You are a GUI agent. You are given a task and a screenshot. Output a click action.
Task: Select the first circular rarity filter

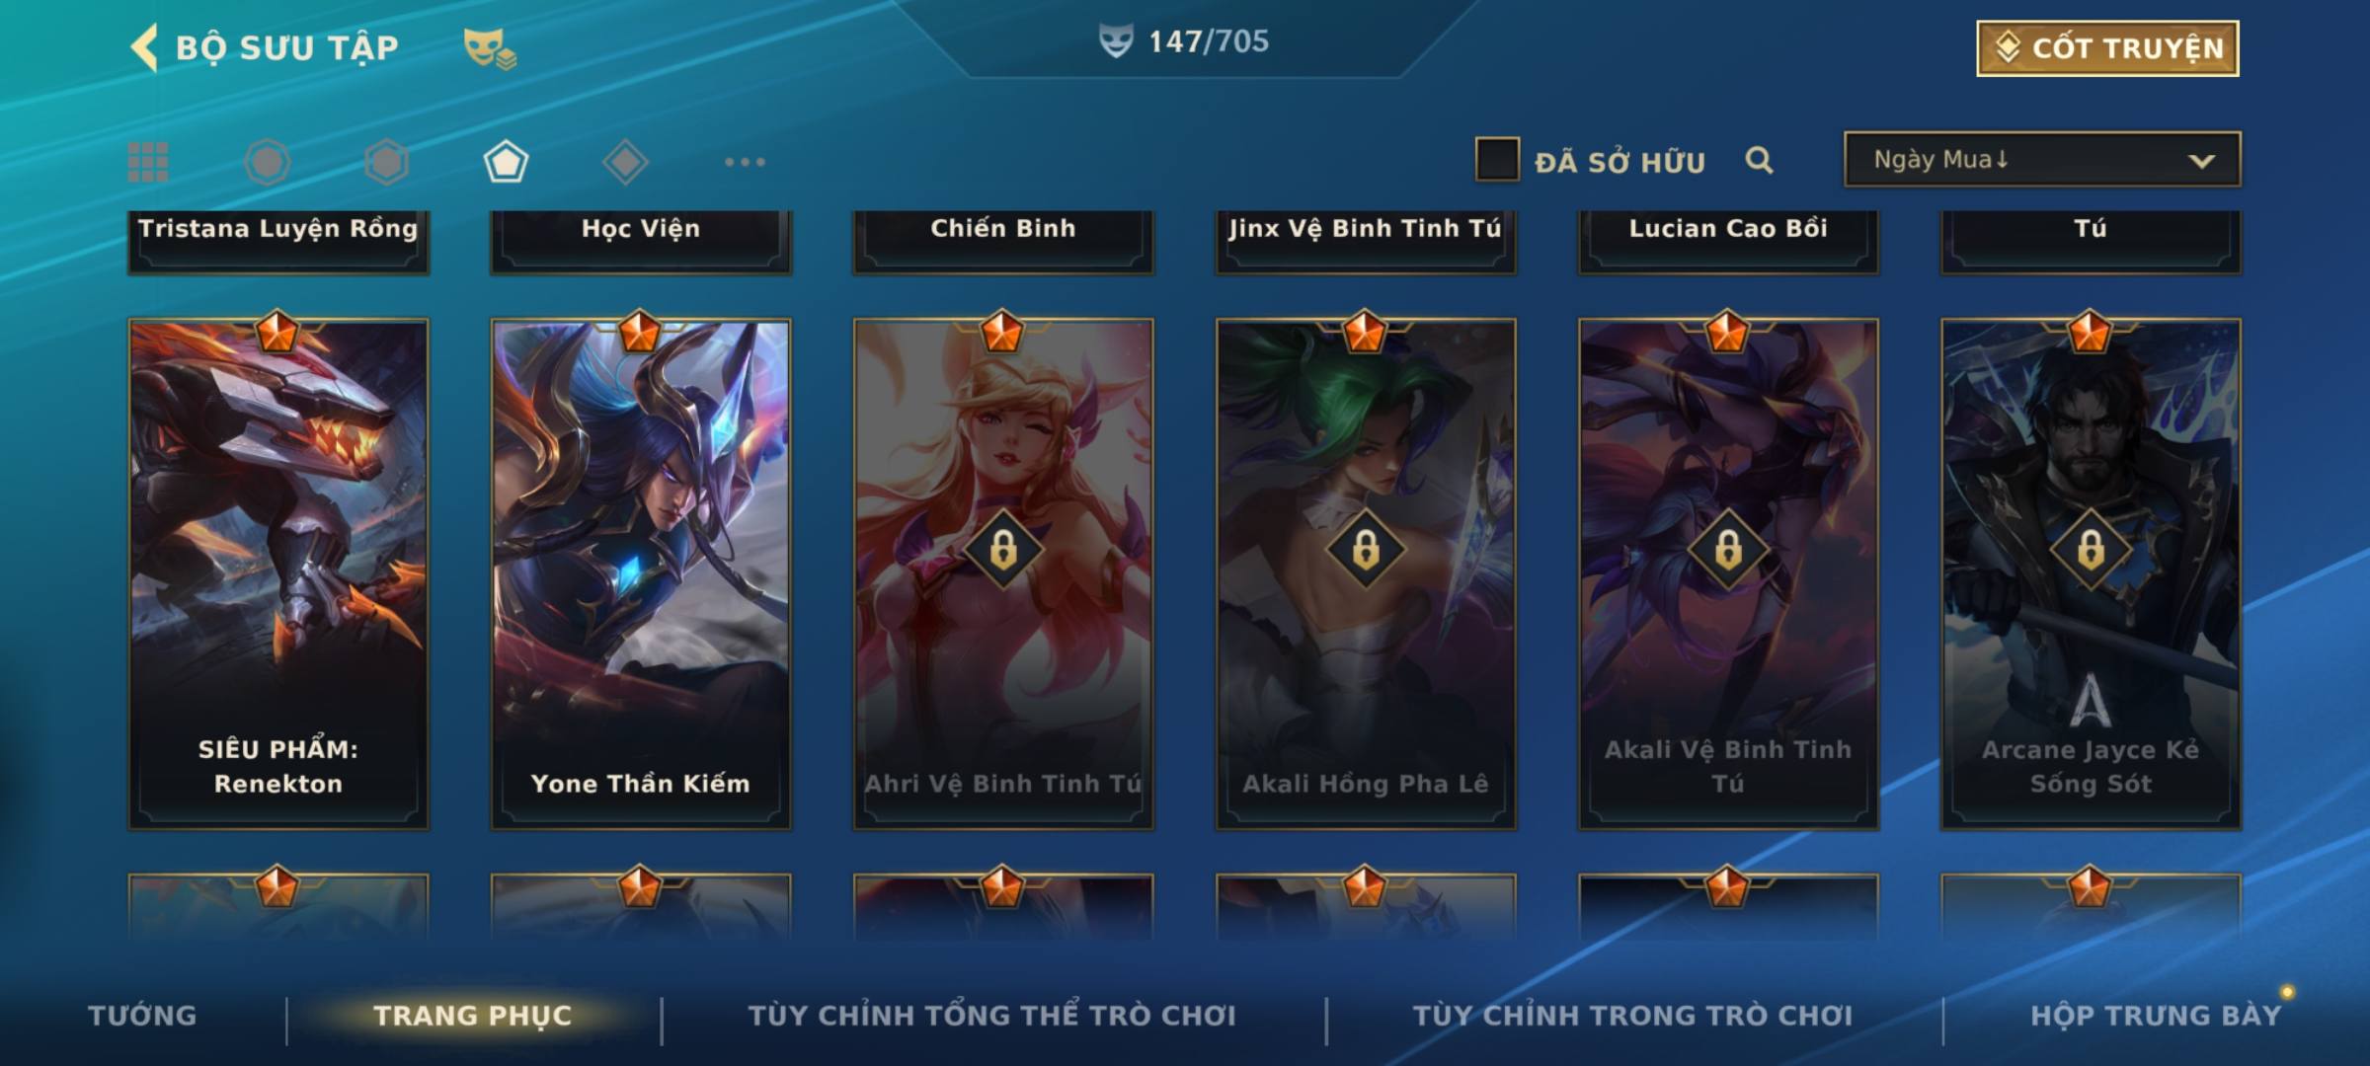[x=267, y=162]
